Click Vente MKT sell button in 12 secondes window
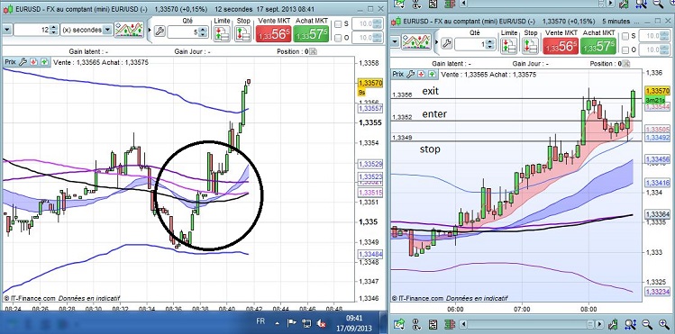Image resolution: width=675 pixels, height=334 pixels. click(273, 34)
